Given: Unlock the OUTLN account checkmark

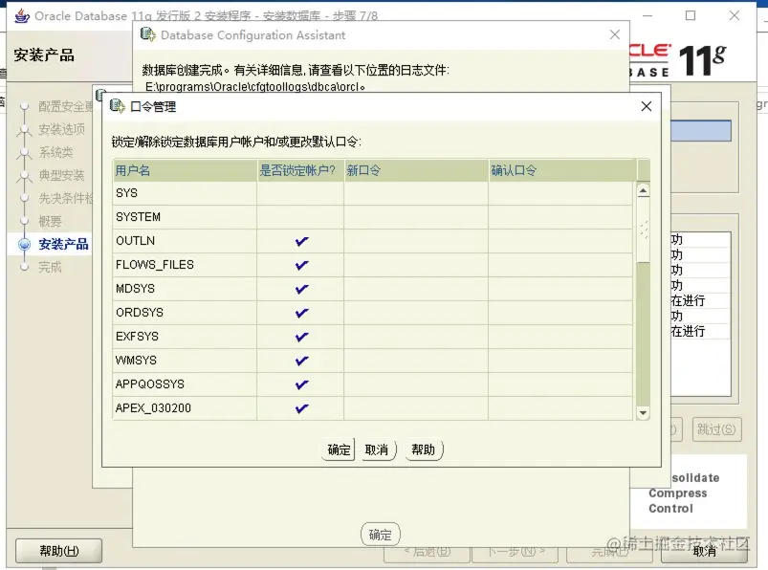Looking at the screenshot, I should [301, 241].
